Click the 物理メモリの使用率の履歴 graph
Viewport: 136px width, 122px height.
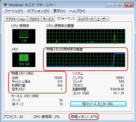pyautogui.click(x=86, y=60)
